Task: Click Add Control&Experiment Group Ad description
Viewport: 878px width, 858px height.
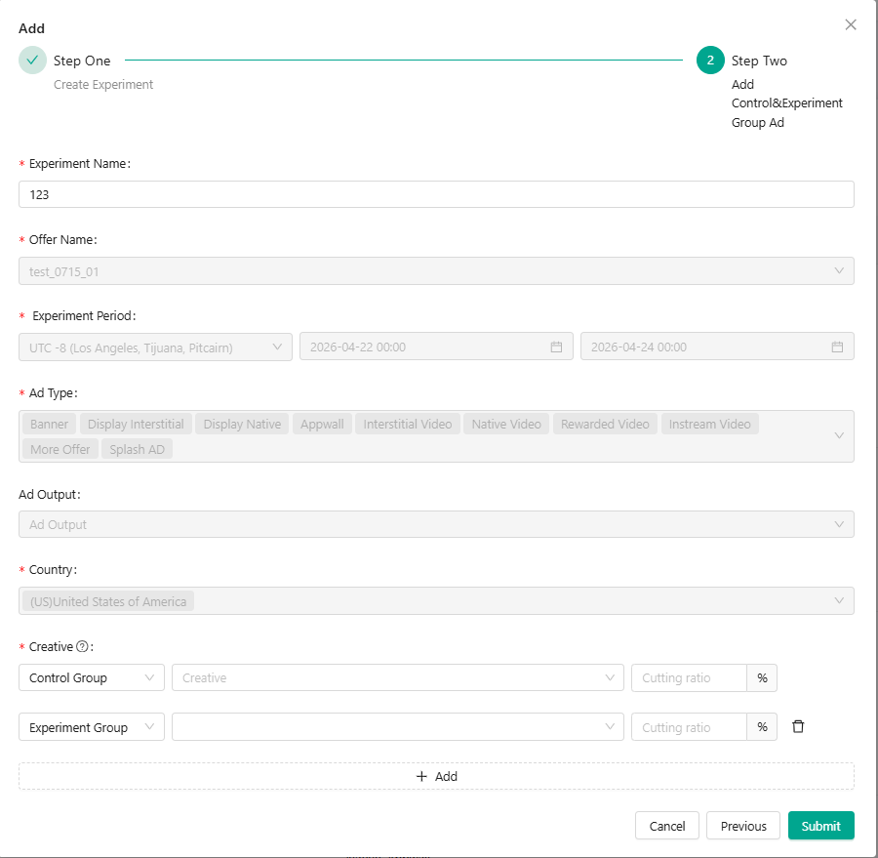Action: [786, 103]
